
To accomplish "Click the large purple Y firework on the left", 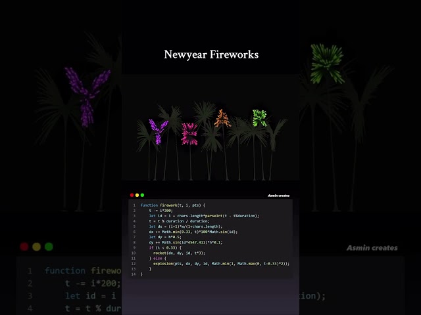I will pos(87,96).
